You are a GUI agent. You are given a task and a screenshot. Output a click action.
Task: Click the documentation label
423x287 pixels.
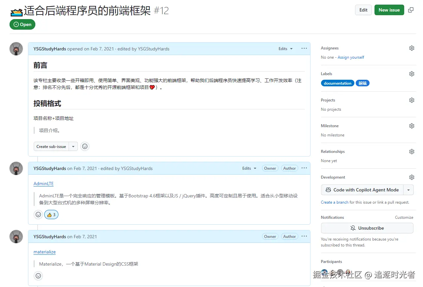338,83
